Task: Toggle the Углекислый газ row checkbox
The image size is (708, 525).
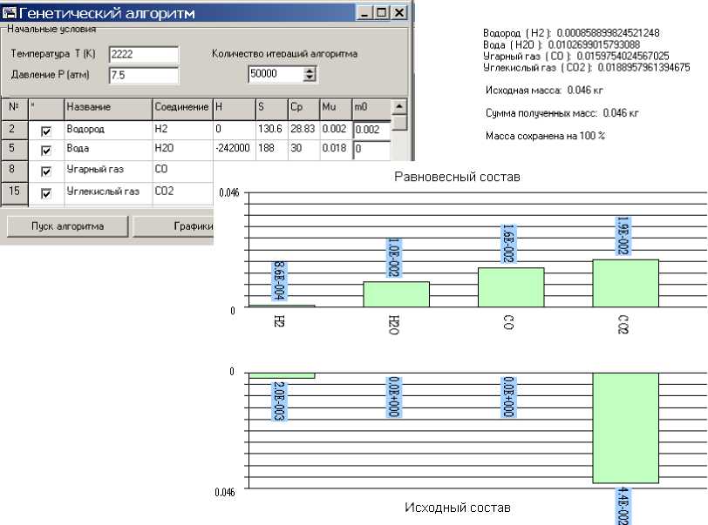Action: click(46, 193)
